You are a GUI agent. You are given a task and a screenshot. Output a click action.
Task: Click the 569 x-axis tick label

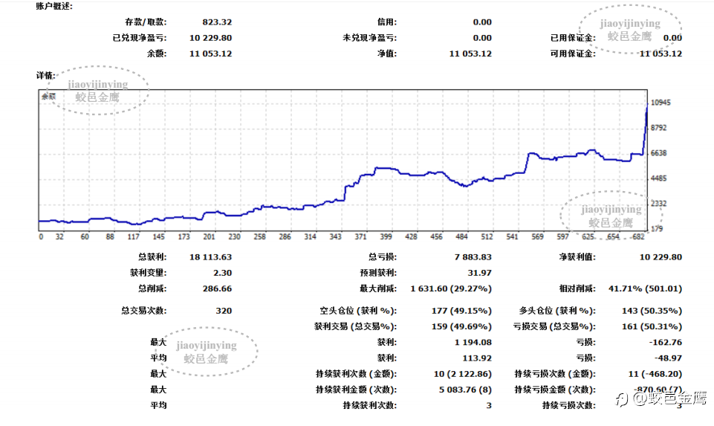tap(537, 236)
